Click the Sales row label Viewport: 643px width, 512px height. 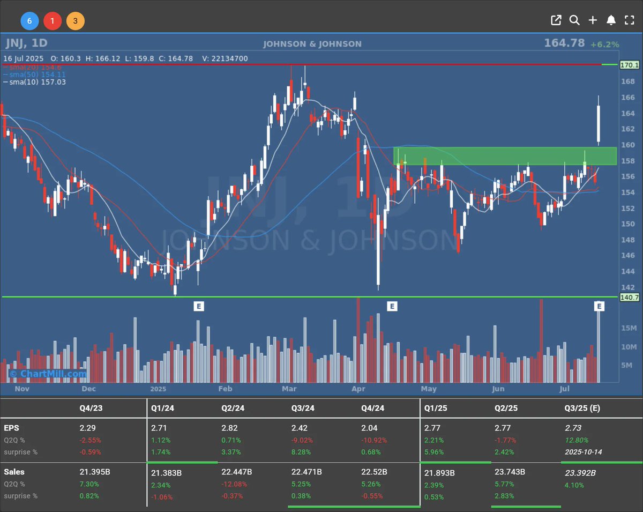click(14, 472)
